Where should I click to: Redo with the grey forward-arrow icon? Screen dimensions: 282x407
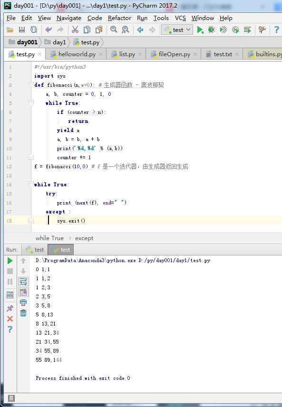pos(60,30)
